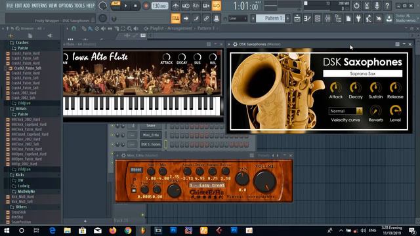Viewport: 420px width, 236px height.
Task: Click the round Record button
Action: point(146,6)
